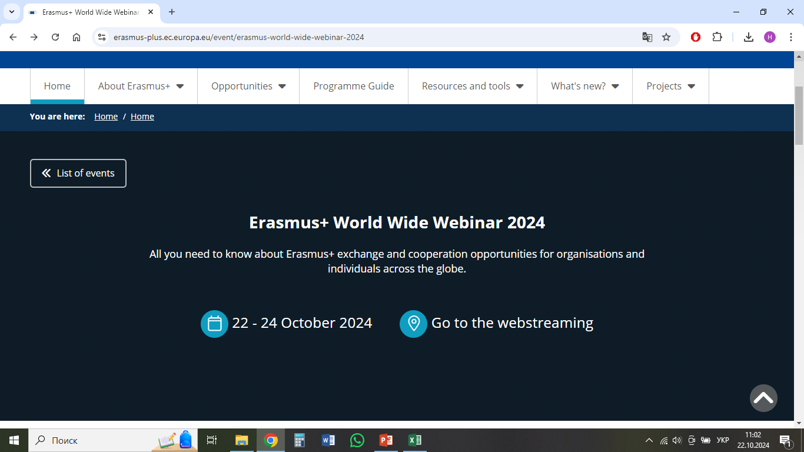The height and width of the screenshot is (452, 804).
Task: Click the calendar icon beside the event date
Action: click(x=214, y=324)
